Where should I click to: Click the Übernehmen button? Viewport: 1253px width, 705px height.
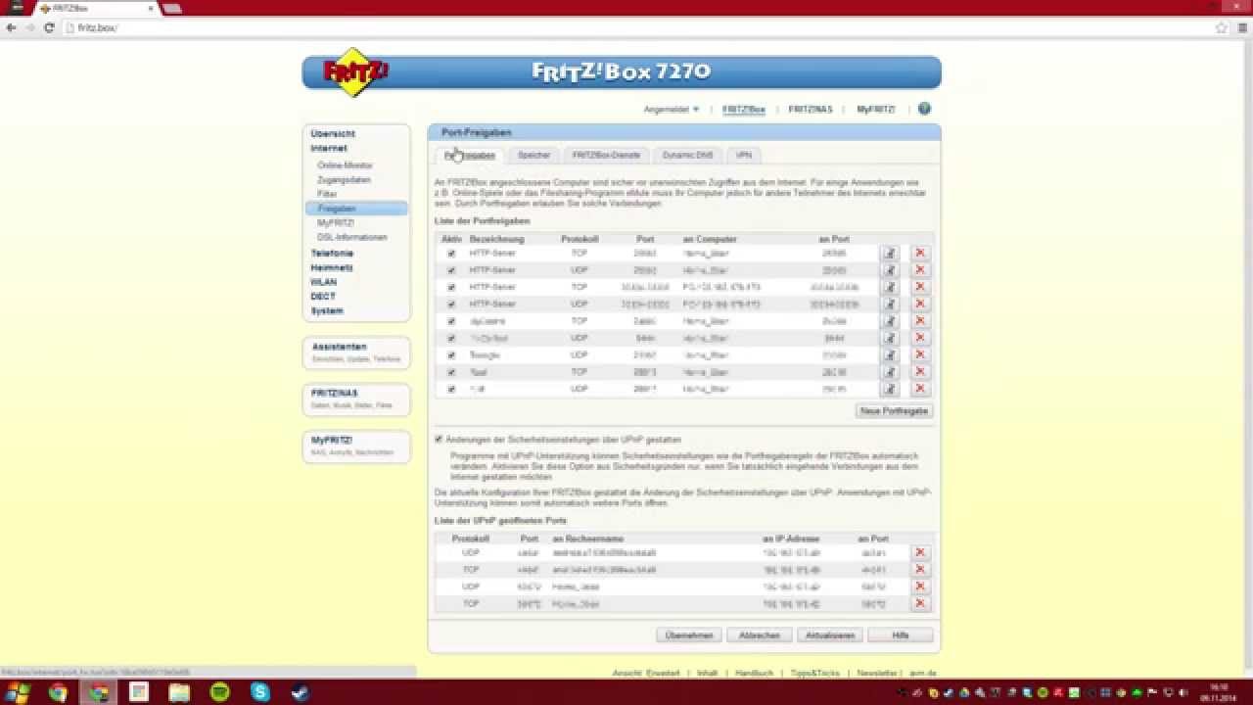689,635
